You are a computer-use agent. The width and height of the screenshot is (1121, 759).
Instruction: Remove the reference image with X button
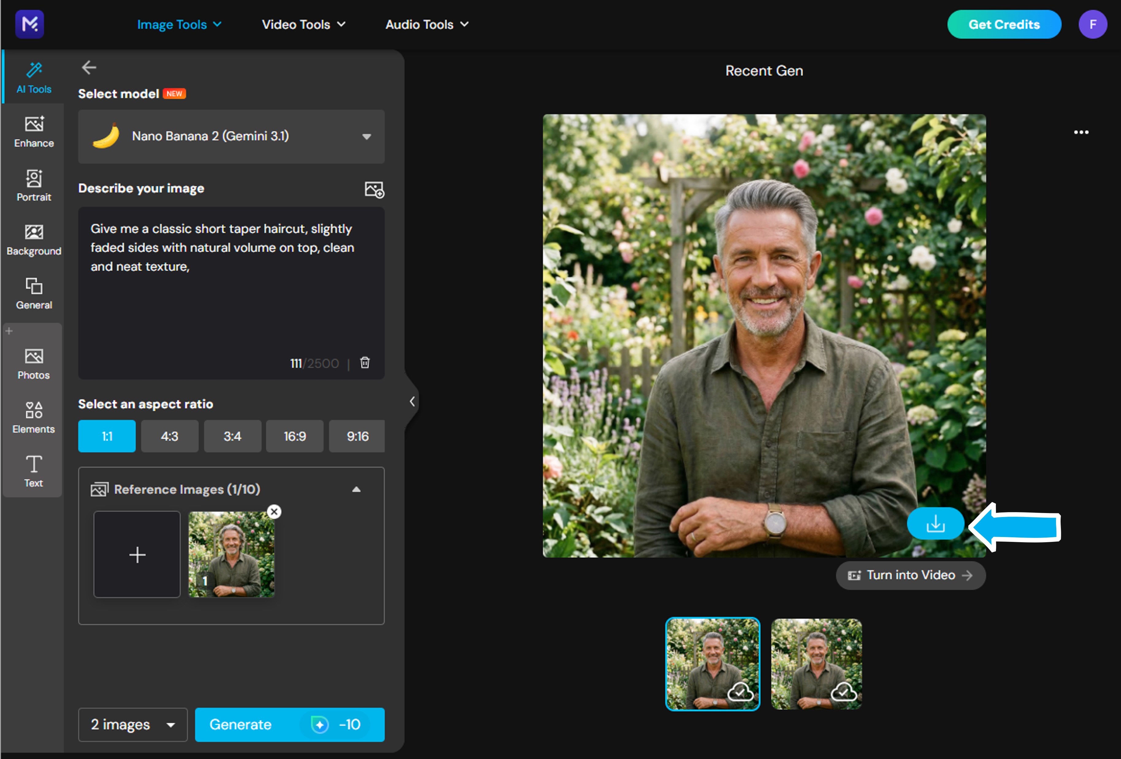tap(274, 512)
